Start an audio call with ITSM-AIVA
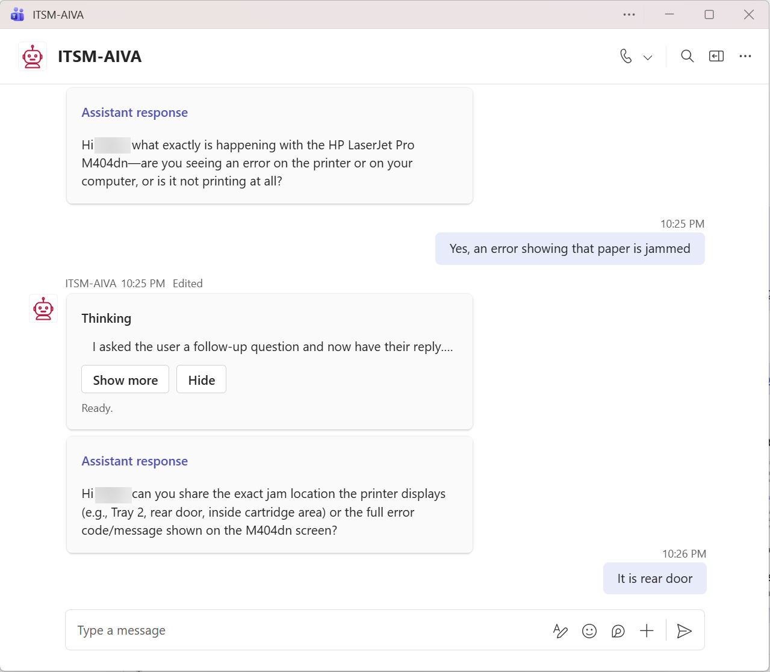The height and width of the screenshot is (672, 770). pyautogui.click(x=626, y=57)
